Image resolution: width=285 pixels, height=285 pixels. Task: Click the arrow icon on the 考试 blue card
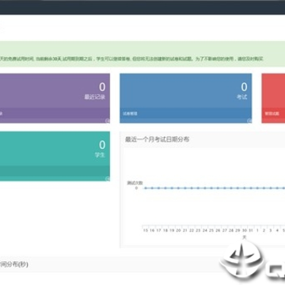click(249, 120)
